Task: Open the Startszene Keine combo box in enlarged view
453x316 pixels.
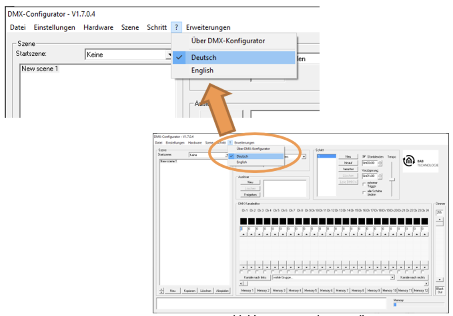Action: tap(128, 55)
